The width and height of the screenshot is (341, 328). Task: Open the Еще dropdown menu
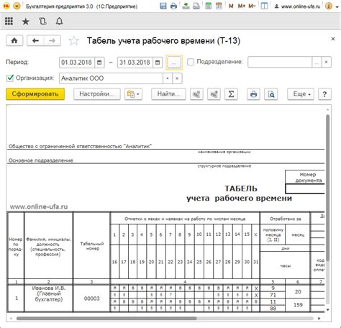[301, 94]
